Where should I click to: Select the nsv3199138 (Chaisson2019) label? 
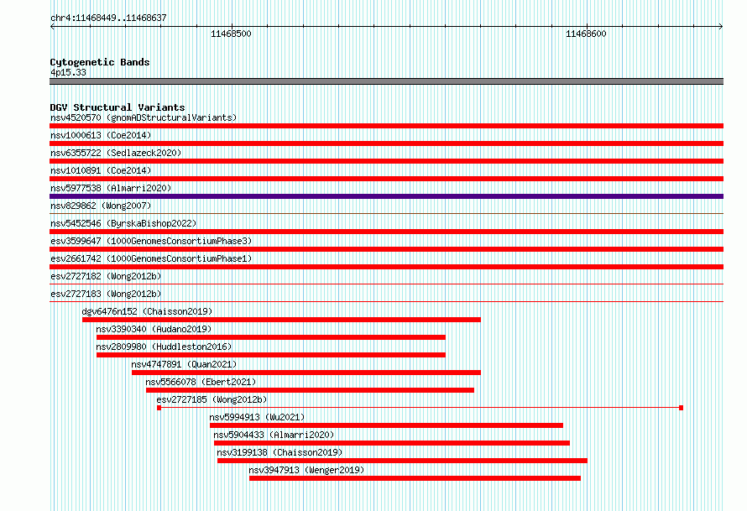[279, 452]
